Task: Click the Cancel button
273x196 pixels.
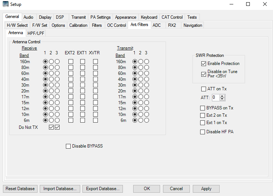Action: pos(176,189)
